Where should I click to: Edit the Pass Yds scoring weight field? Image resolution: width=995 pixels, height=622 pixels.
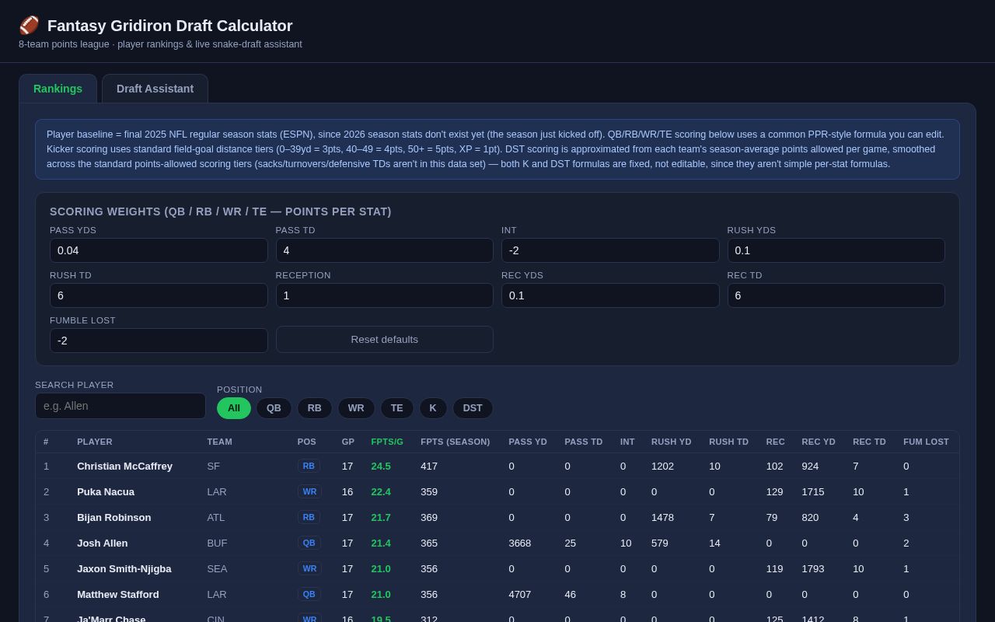pos(159,250)
